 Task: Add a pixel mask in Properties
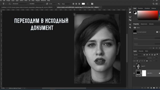[157, 32]
